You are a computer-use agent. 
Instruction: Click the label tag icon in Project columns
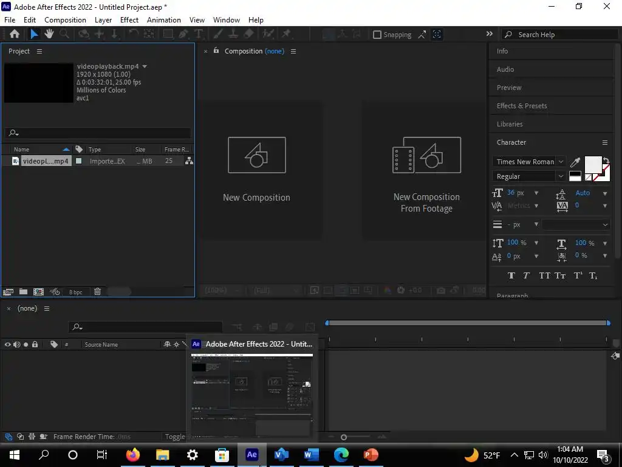pyautogui.click(x=79, y=150)
